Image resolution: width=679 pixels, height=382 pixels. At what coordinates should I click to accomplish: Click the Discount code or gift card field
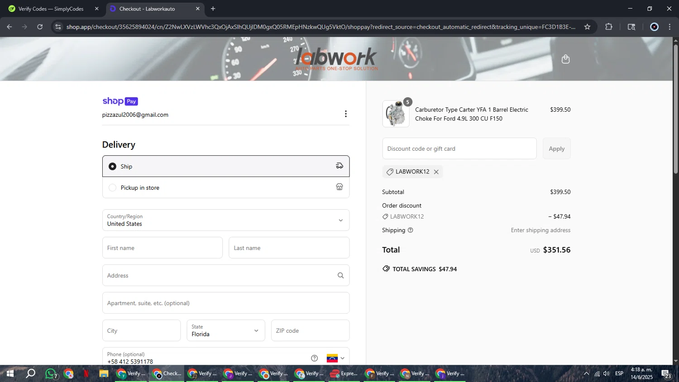pos(459,148)
